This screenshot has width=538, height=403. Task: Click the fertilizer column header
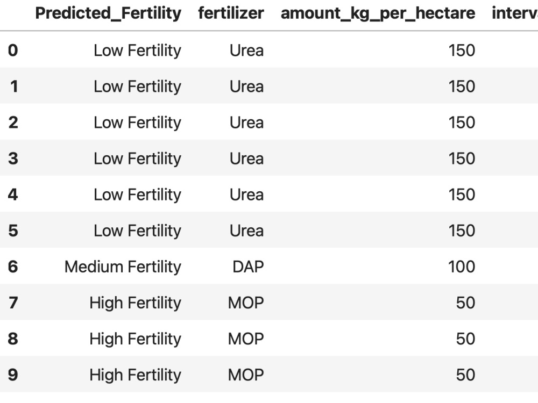point(231,14)
